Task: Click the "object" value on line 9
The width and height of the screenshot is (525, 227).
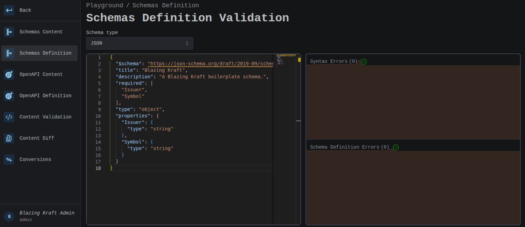Action: 150,109
